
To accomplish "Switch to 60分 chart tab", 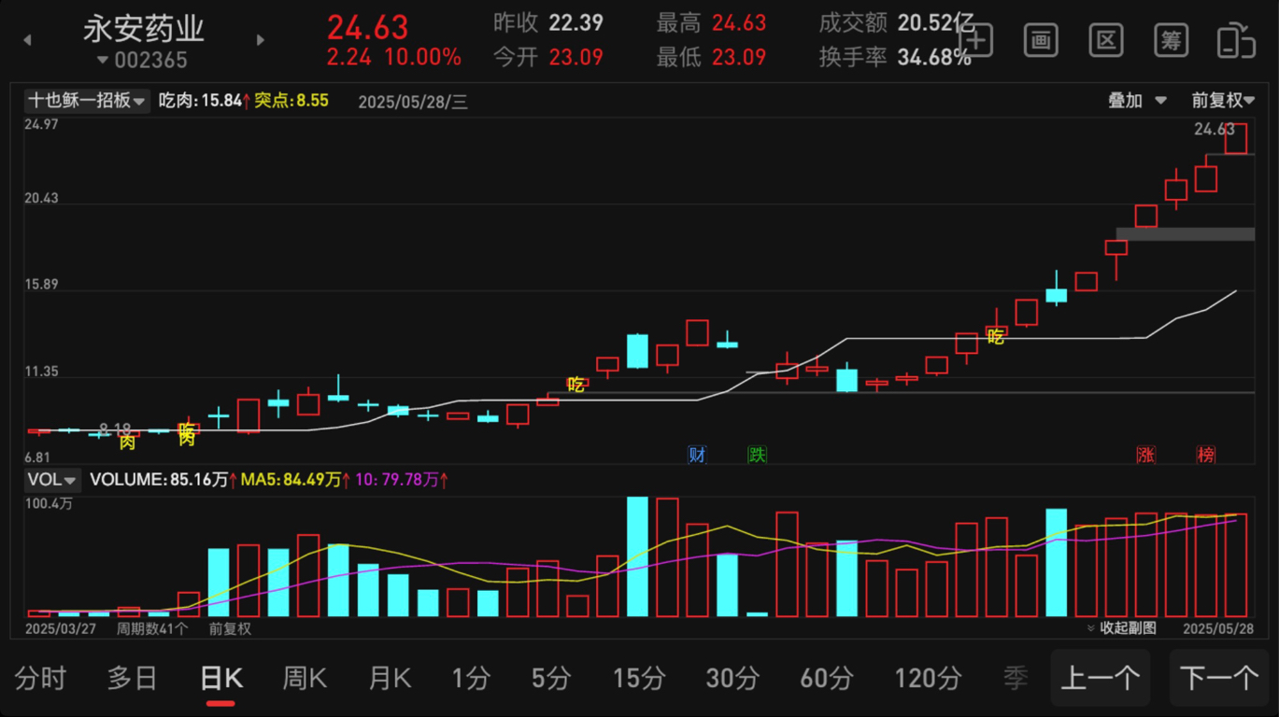I will pos(827,679).
